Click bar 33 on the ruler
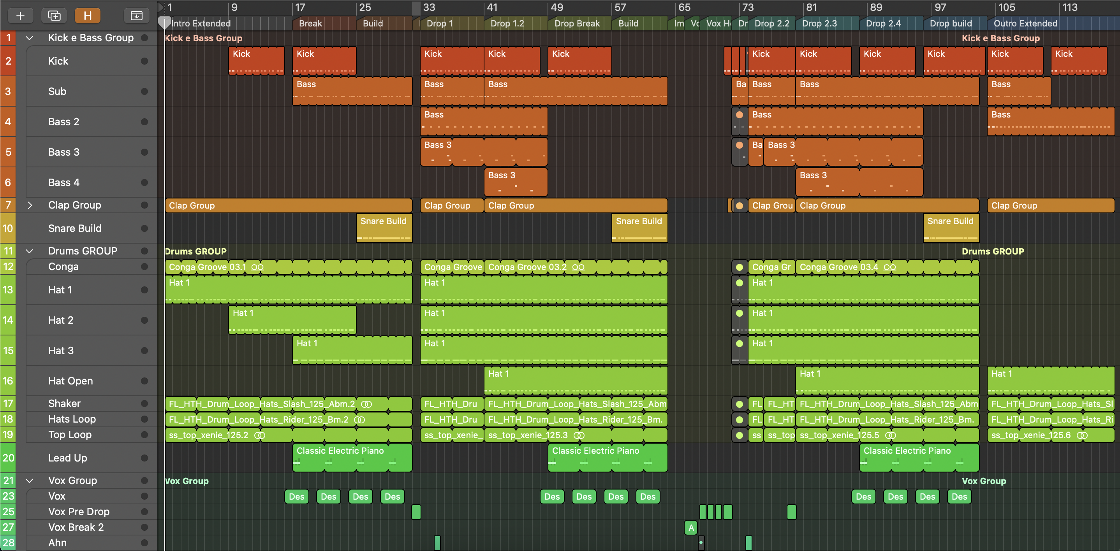This screenshot has width=1120, height=551. 429,7
